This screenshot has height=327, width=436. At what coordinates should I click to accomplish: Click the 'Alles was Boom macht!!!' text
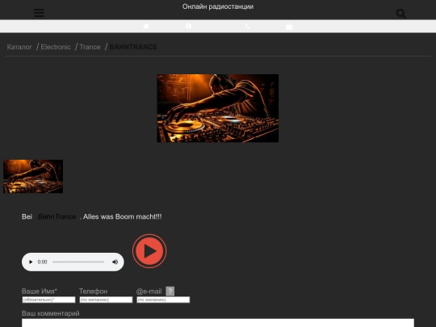click(x=123, y=216)
